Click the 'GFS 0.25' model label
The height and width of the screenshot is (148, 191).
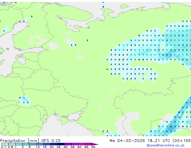(x=51, y=141)
